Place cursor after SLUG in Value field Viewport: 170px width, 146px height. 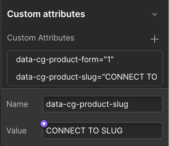click(x=123, y=131)
